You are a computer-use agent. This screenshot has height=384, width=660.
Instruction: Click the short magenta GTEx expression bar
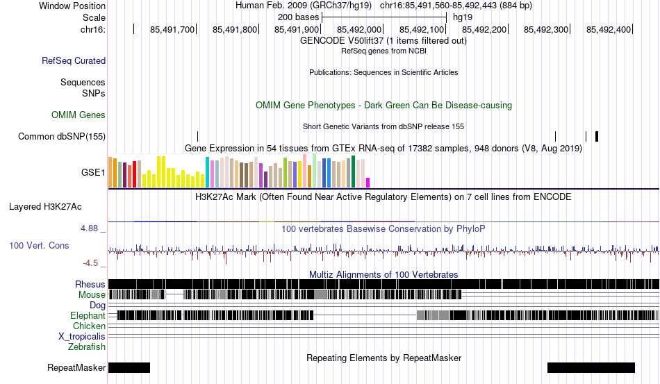368,183
